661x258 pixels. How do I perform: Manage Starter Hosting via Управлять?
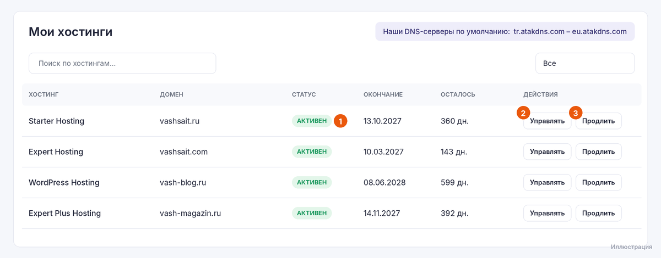point(547,121)
